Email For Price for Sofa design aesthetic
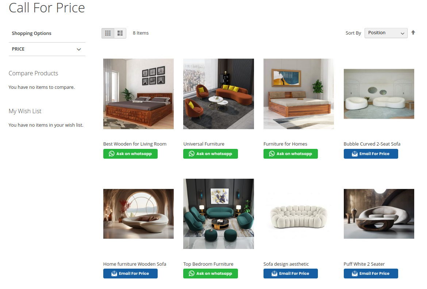Viewport: 427px width, 289px height. 291,273
